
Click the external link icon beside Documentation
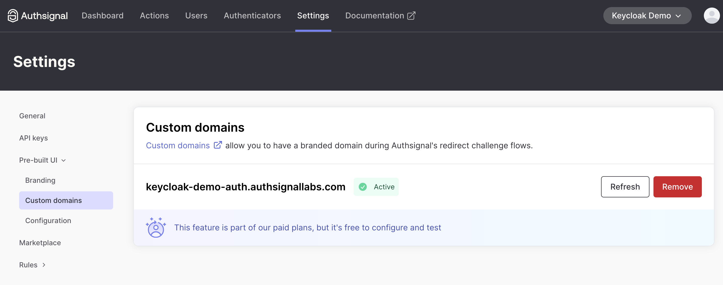[x=411, y=16]
